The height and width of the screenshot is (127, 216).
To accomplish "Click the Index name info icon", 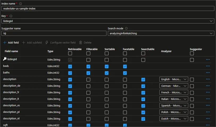I will 20,4.
